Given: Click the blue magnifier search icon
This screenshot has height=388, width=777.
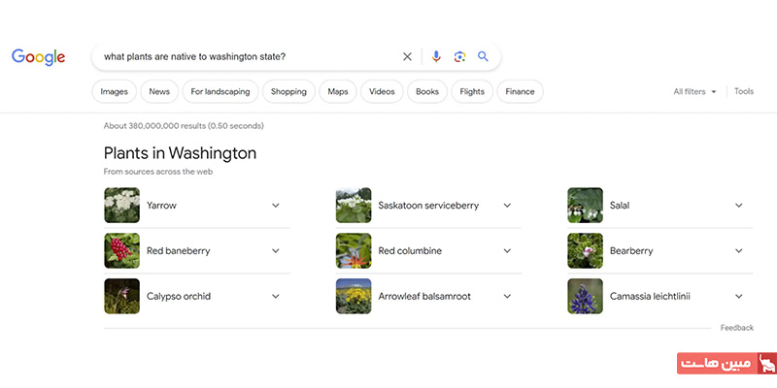Looking at the screenshot, I should coord(483,56).
